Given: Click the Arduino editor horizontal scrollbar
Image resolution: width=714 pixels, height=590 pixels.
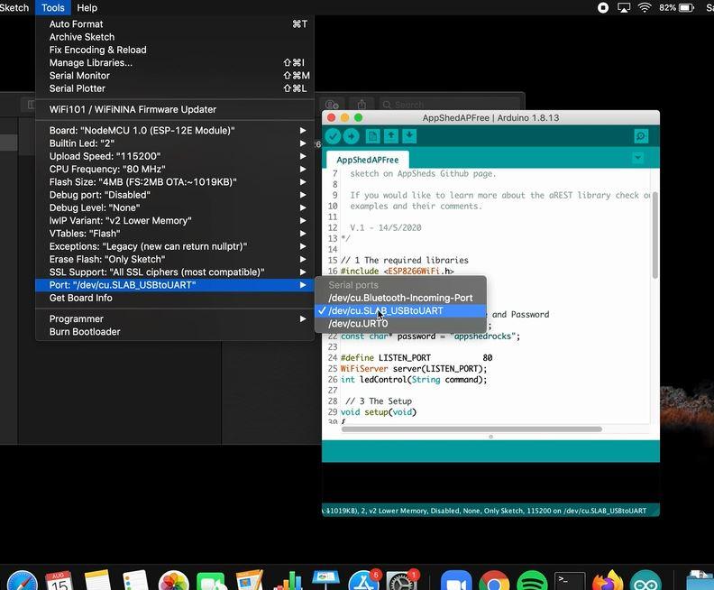Looking at the screenshot, I should [x=471, y=429].
